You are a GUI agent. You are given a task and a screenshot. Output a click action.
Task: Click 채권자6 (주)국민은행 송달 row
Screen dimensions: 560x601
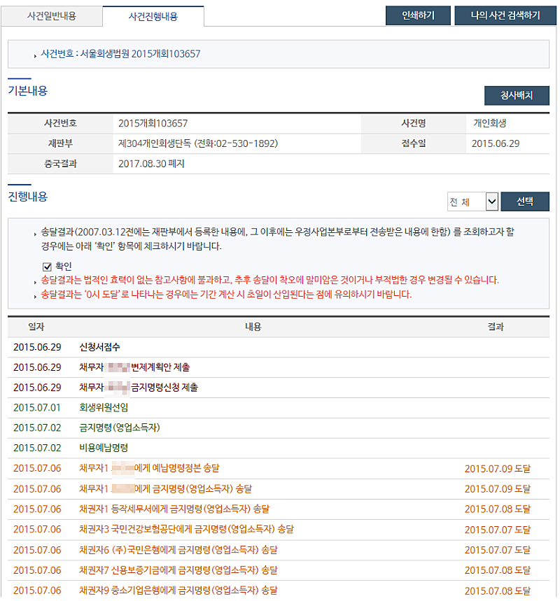click(279, 550)
